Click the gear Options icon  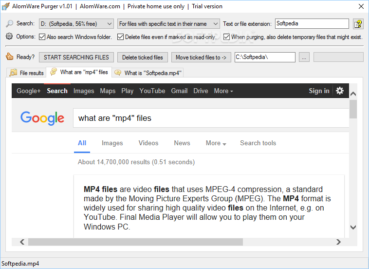click(x=9, y=37)
